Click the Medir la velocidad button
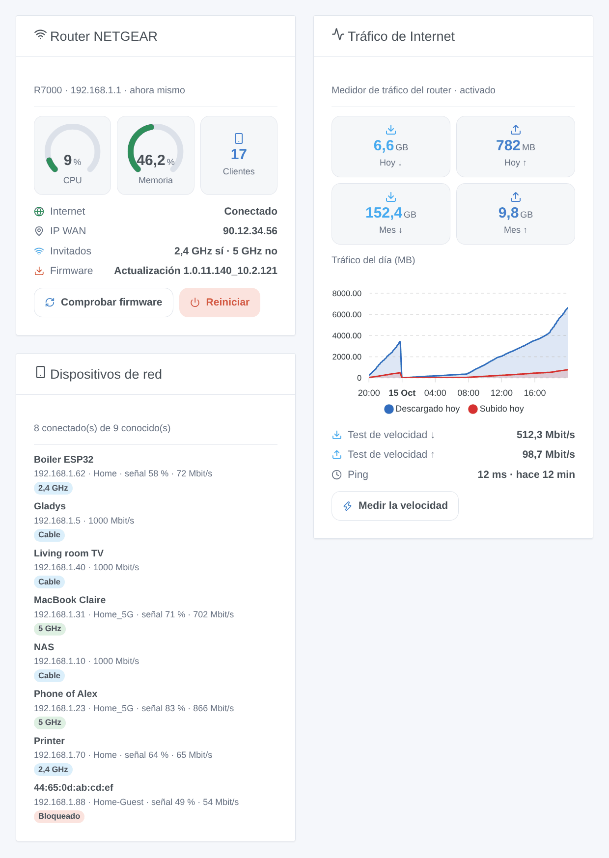The image size is (609, 858). [395, 506]
